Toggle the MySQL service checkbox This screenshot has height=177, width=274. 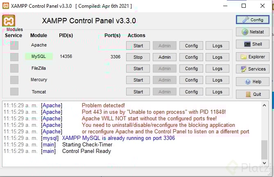point(14,57)
